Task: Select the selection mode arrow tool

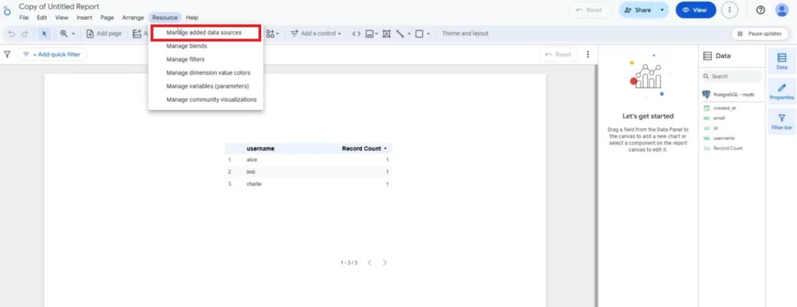Action: 44,33
